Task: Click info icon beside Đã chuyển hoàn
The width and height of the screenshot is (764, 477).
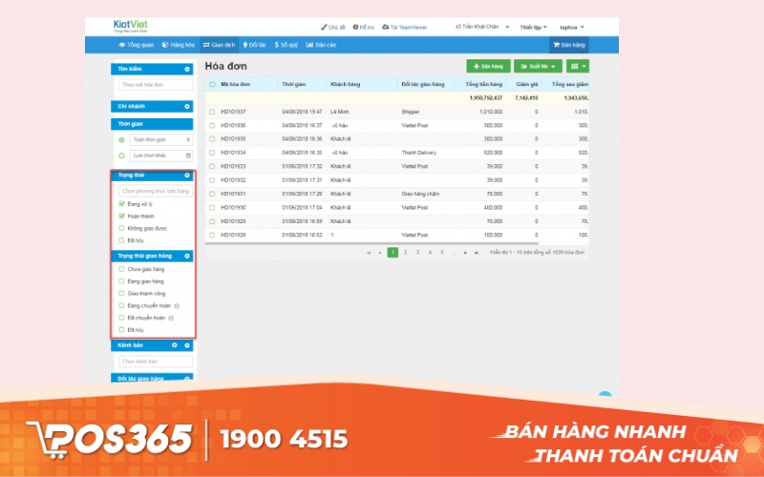Action: 171,319
